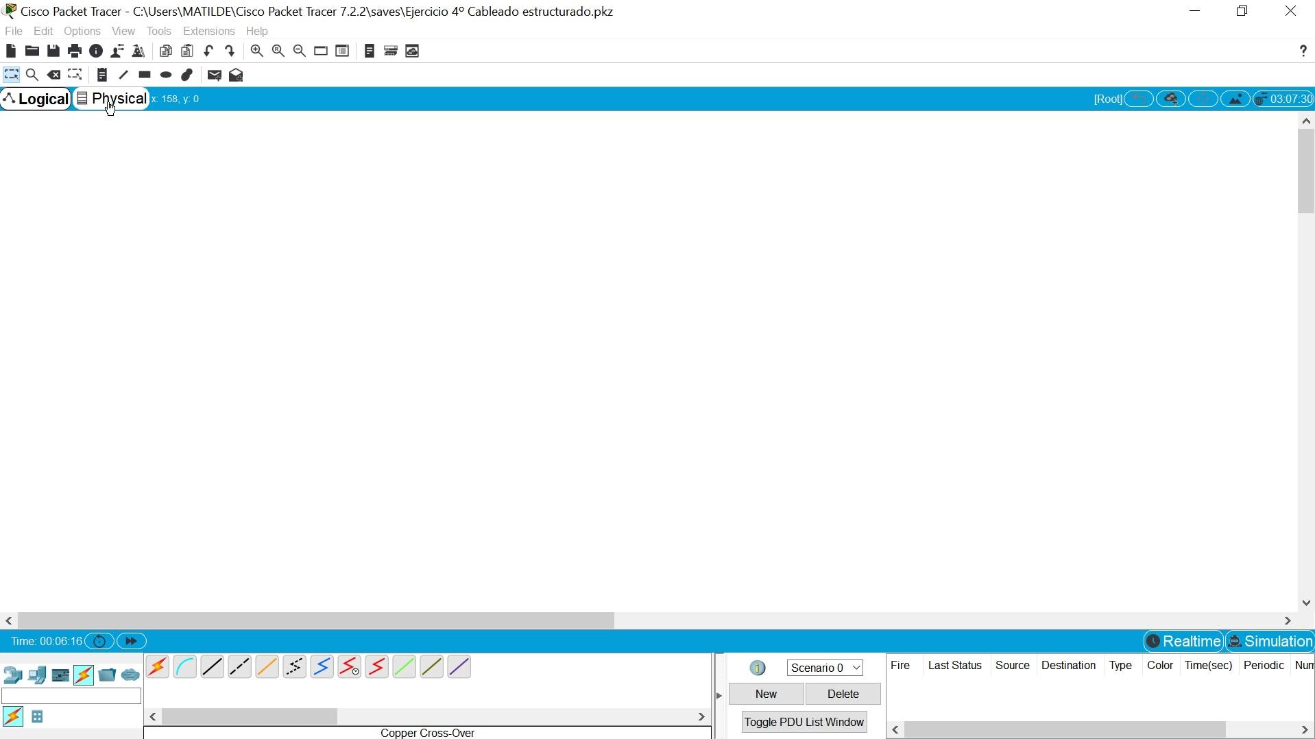Select the Draw Ellipse tool

166,75
